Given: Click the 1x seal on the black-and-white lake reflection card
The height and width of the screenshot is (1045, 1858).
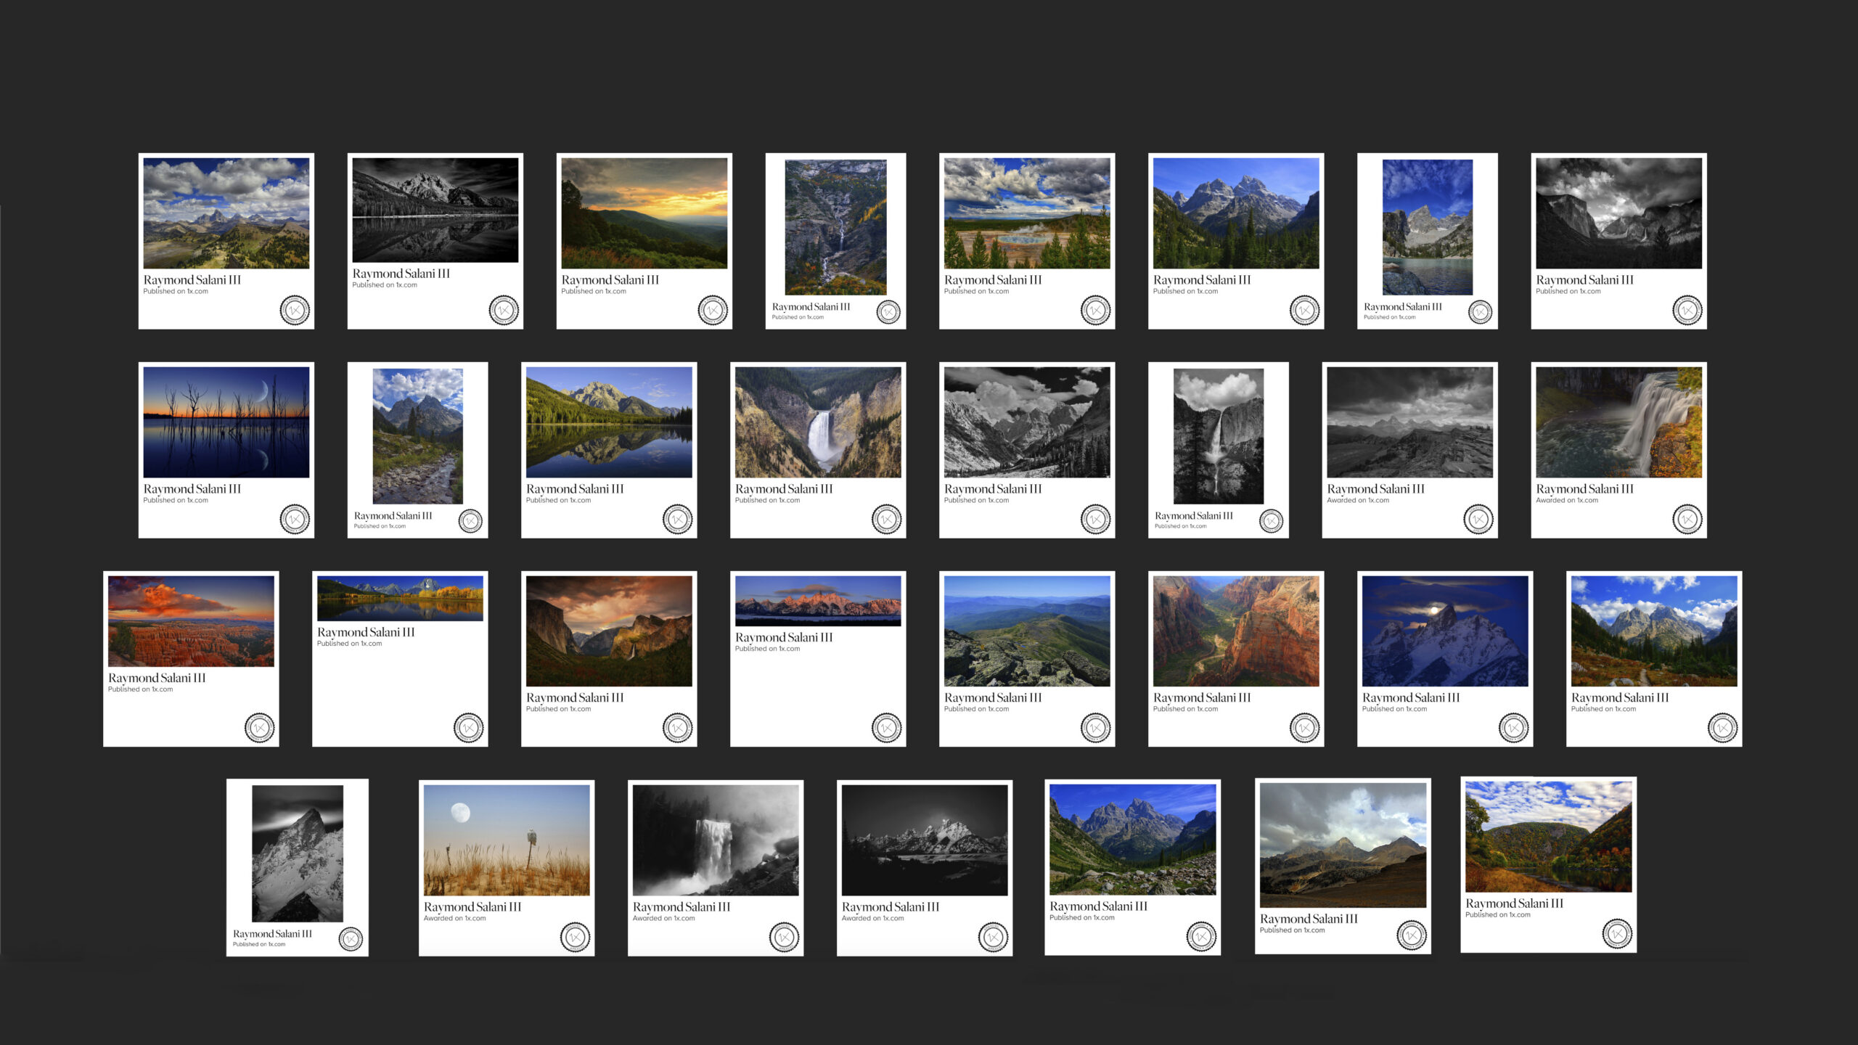Looking at the screenshot, I should (504, 310).
